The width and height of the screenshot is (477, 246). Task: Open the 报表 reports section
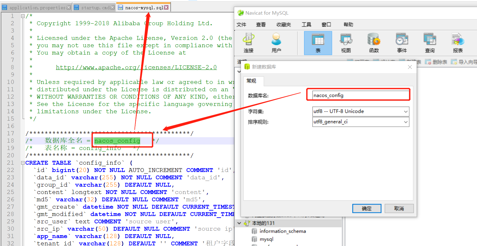(x=458, y=43)
